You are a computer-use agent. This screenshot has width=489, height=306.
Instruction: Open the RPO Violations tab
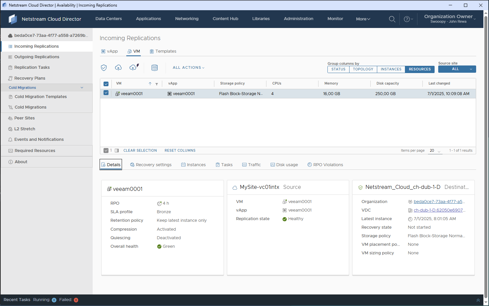tap(325, 165)
